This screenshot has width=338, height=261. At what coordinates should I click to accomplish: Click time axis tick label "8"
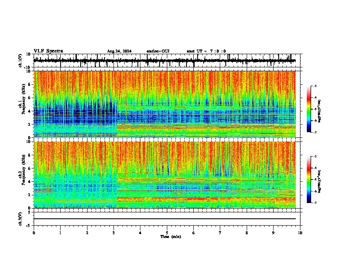point(247,233)
